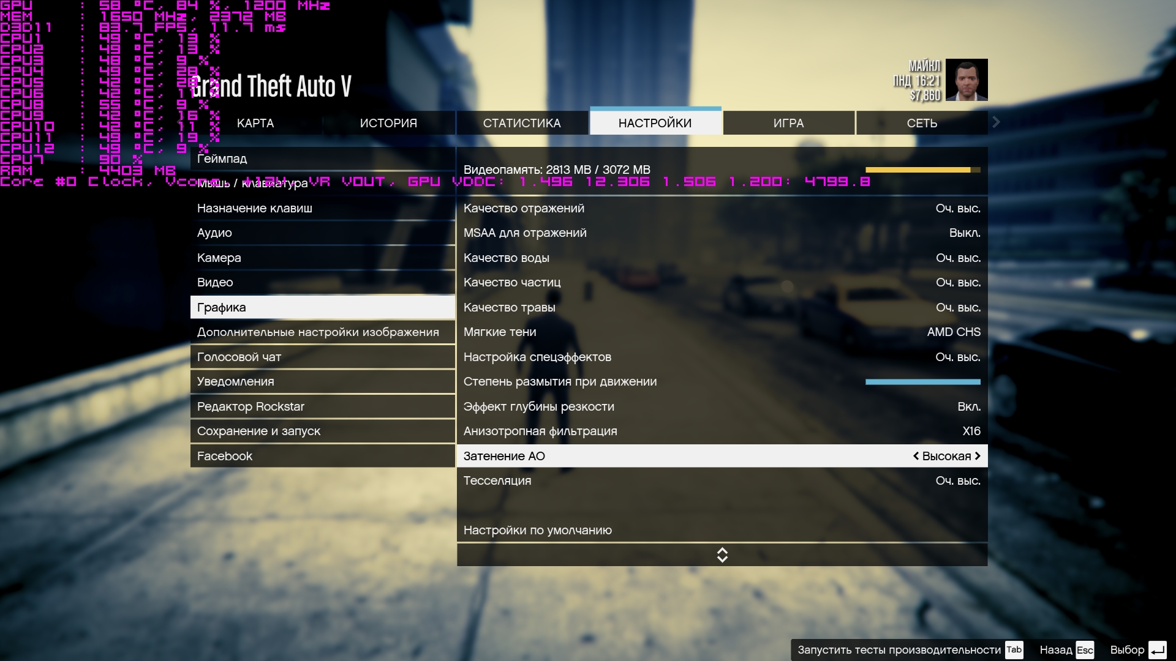1176x661 pixels.
Task: Switch to the СТАТИСТИКА tab
Action: click(521, 123)
